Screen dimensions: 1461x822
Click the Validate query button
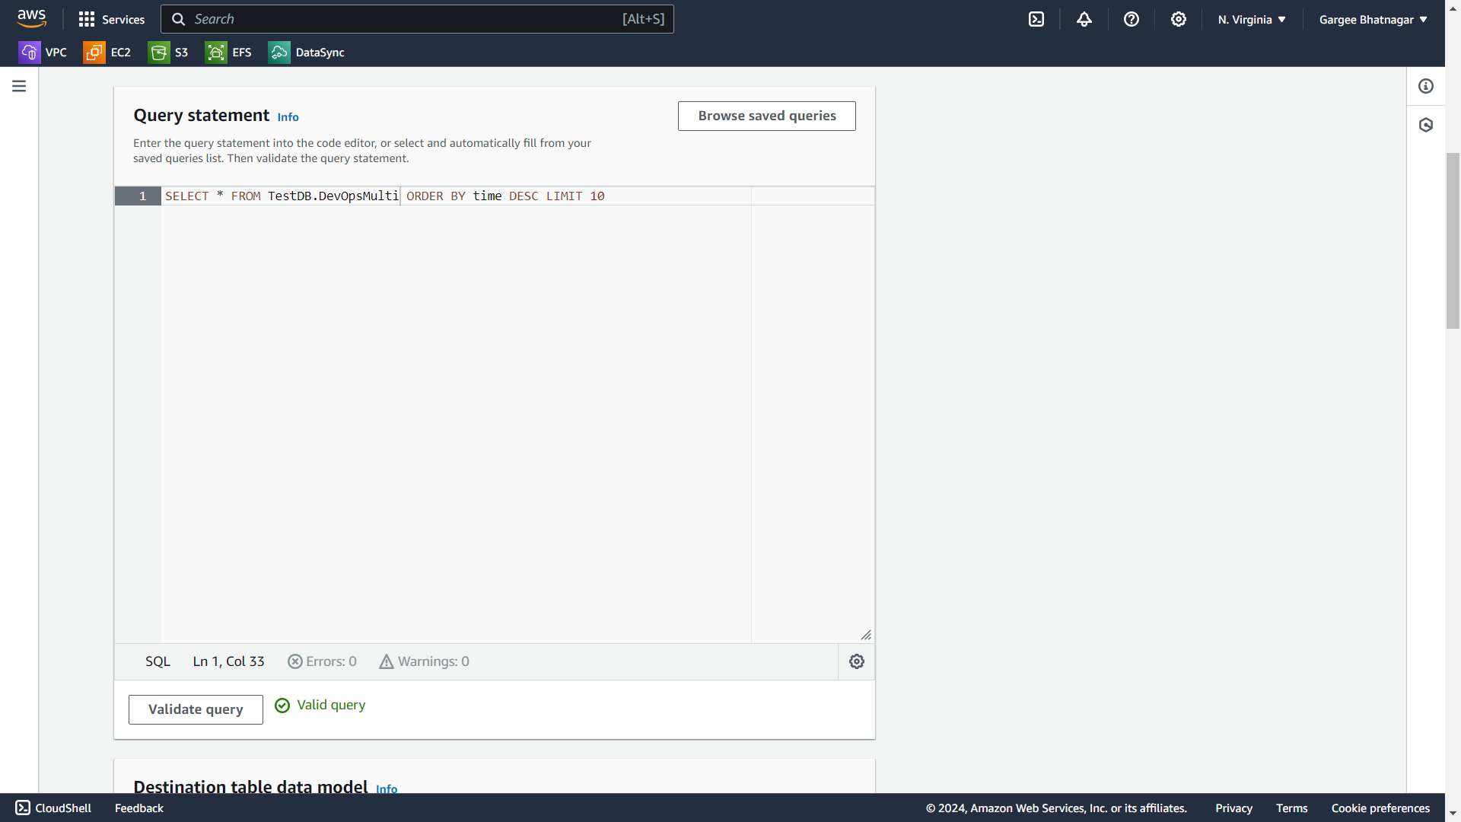tap(196, 709)
